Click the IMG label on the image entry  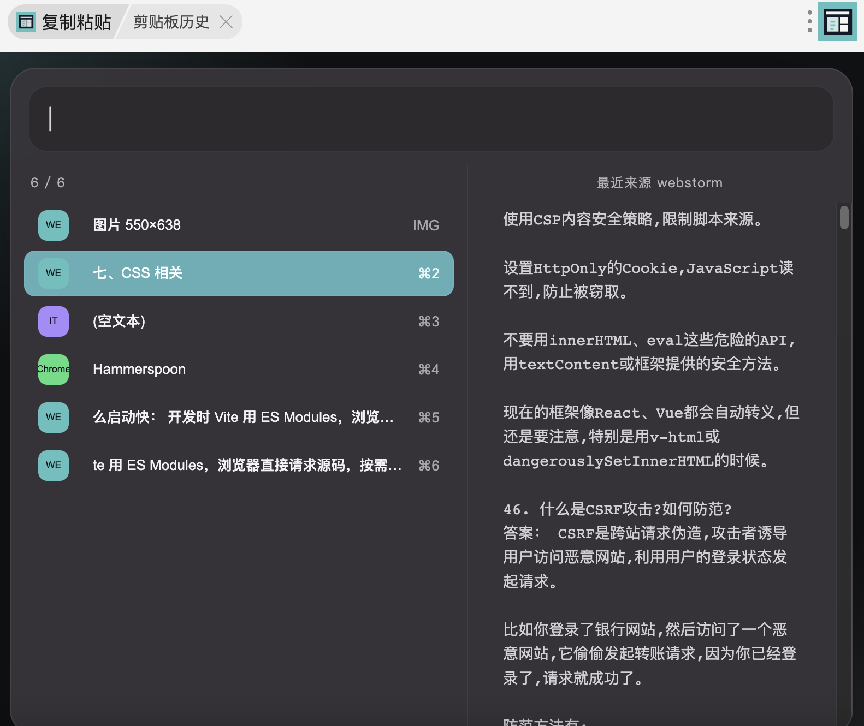point(425,225)
